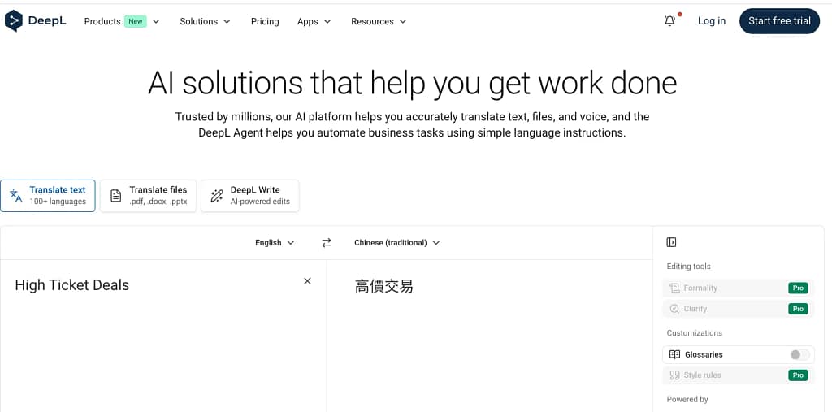Open the Solutions dropdown menu
The width and height of the screenshot is (832, 412).
tap(206, 21)
